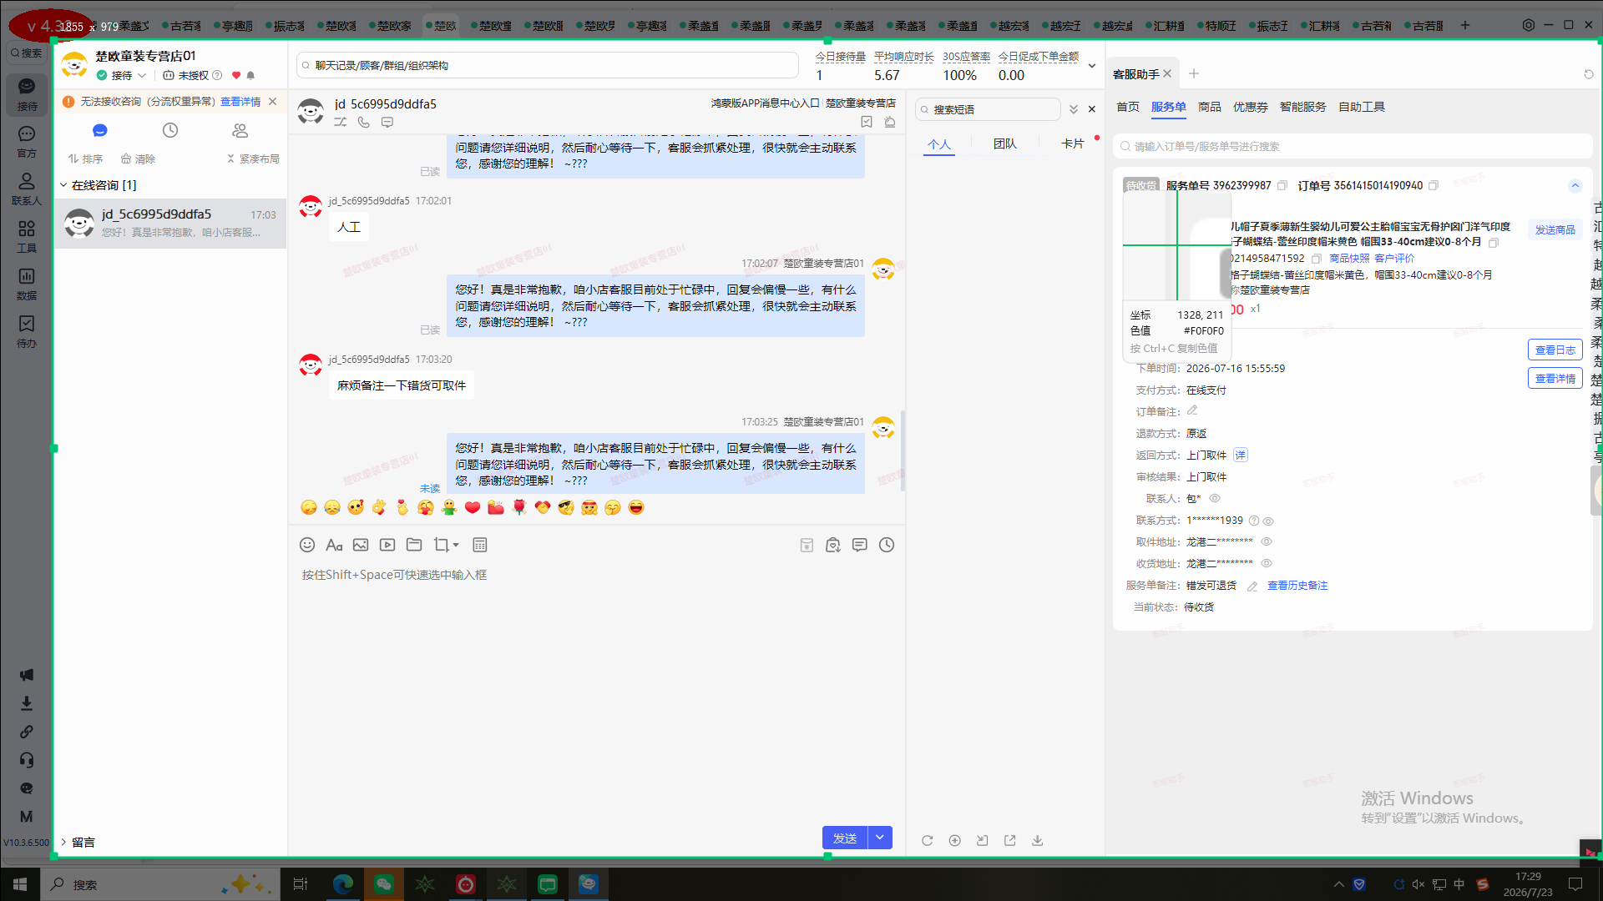Click the export icon under quick phrases
This screenshot has height=901, width=1603.
point(1010,840)
